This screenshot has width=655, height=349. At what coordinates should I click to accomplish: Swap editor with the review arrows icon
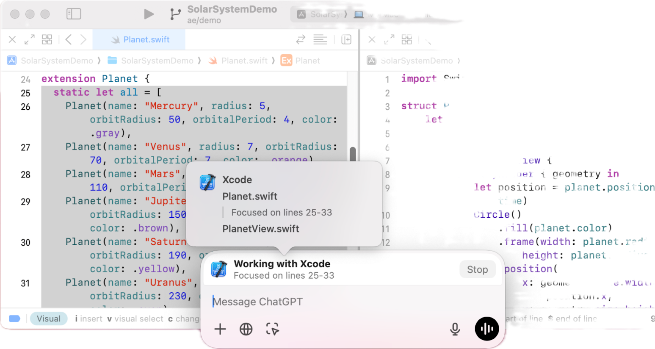coord(301,39)
